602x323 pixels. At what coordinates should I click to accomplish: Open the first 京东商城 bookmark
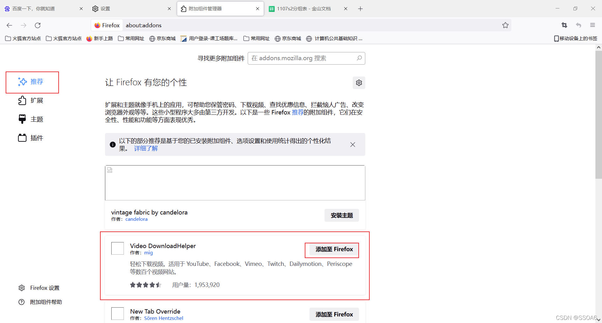162,39
